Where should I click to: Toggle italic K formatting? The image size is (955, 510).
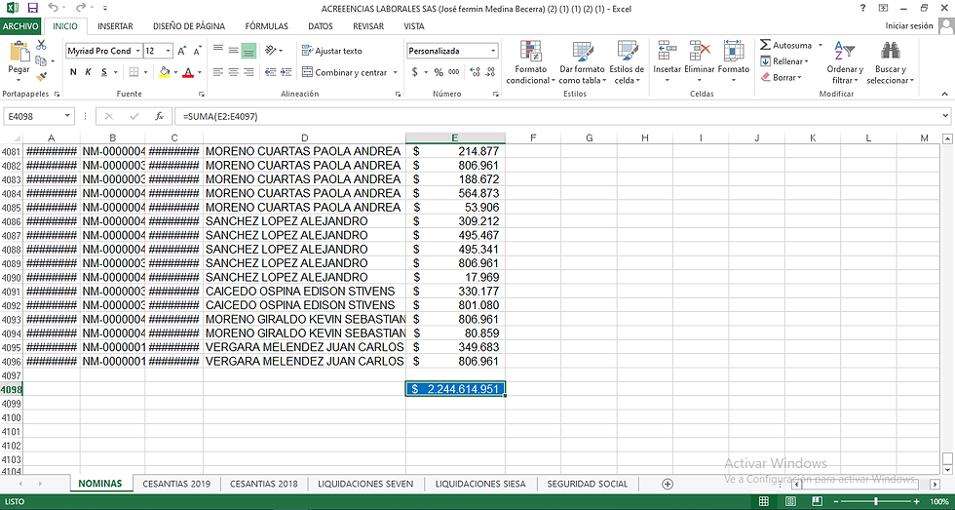point(89,72)
